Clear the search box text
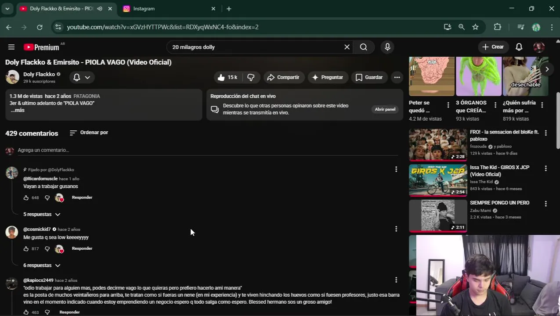The width and height of the screenshot is (560, 316). tap(347, 47)
